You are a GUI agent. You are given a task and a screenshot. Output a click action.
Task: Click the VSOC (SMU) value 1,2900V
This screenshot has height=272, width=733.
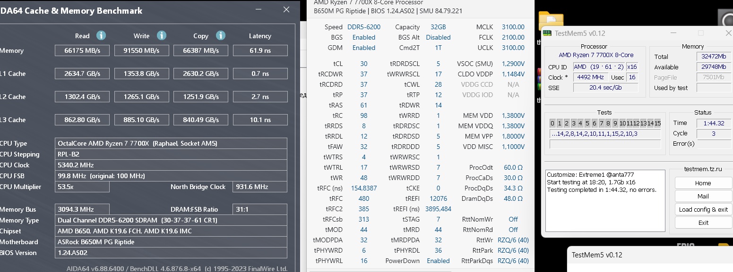point(513,64)
